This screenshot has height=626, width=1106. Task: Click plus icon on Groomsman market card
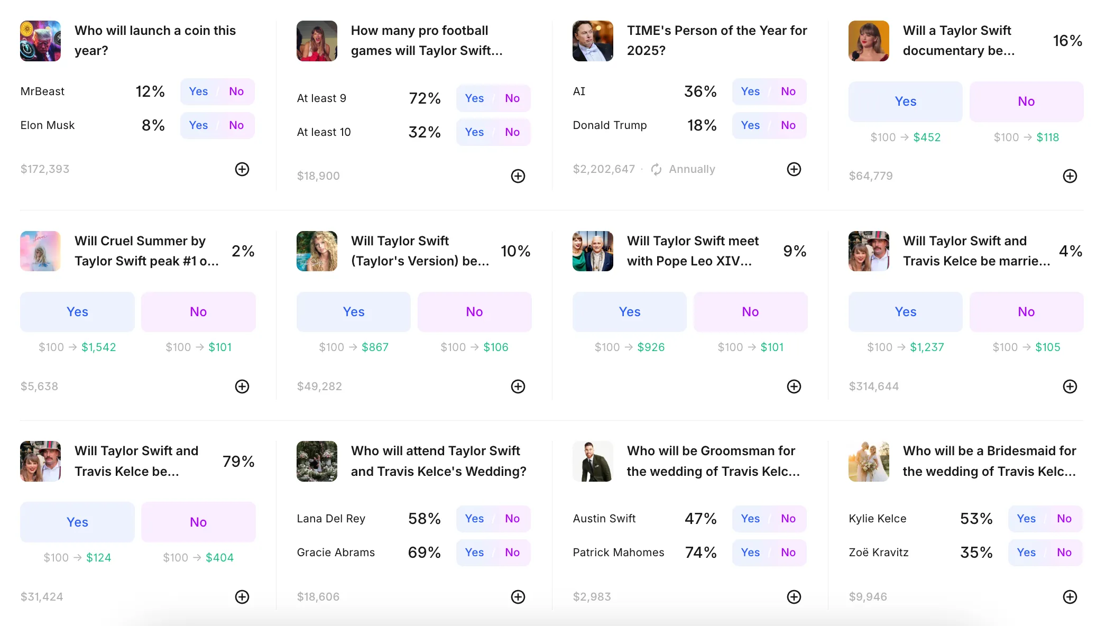(x=794, y=597)
